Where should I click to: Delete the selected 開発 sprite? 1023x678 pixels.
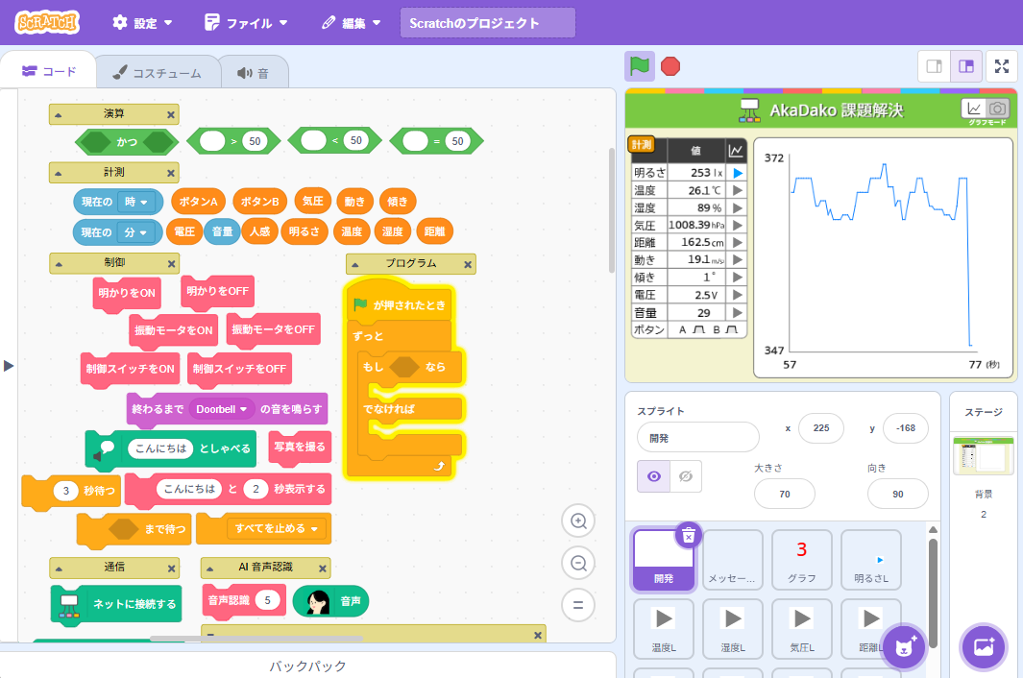click(688, 535)
